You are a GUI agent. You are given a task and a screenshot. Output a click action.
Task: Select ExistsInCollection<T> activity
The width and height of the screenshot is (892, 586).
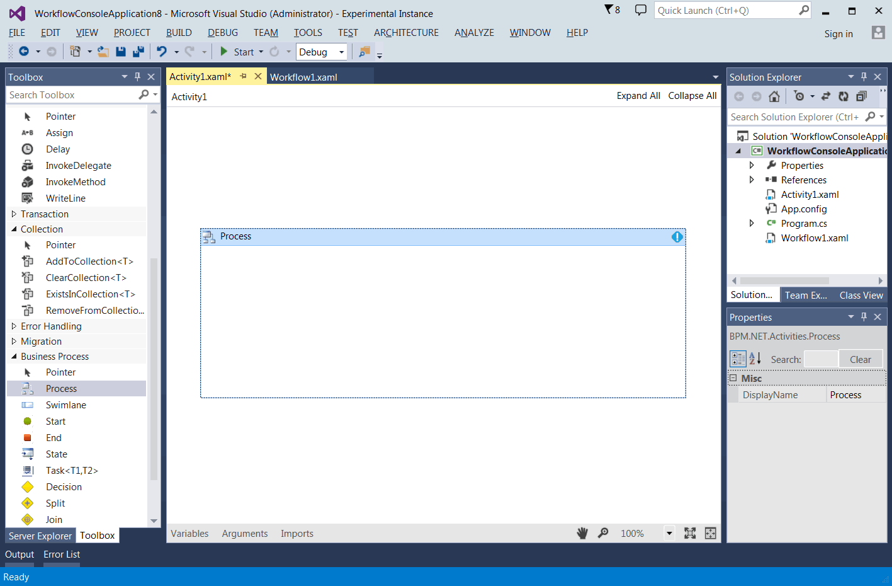point(90,294)
